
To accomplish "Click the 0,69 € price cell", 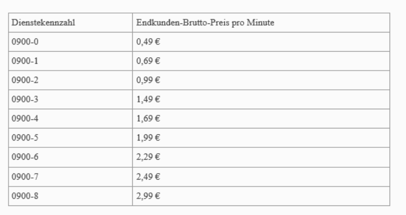I will (x=261, y=61).
